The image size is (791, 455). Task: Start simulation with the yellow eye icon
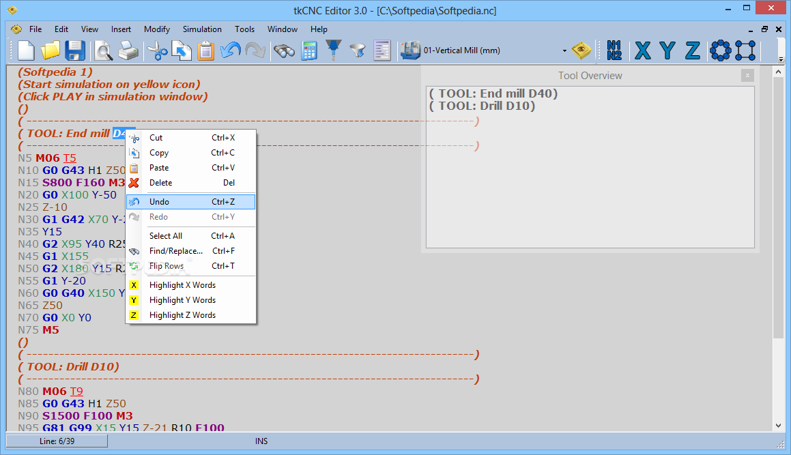581,50
